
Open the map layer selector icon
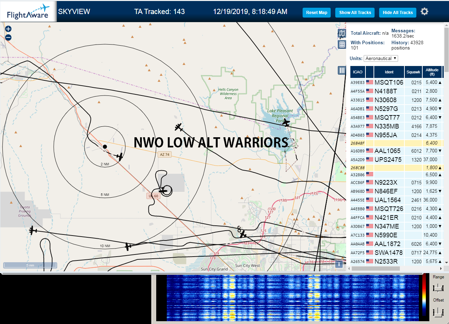(x=342, y=34)
